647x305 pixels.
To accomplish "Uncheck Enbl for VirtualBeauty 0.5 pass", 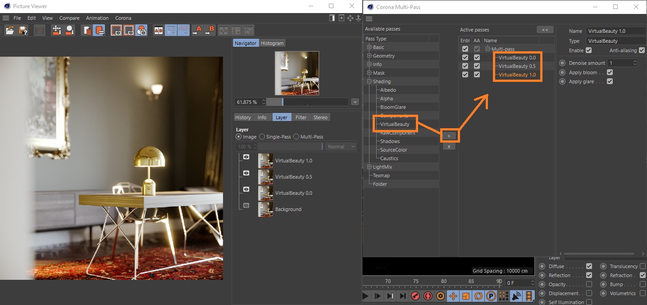I will 465,66.
